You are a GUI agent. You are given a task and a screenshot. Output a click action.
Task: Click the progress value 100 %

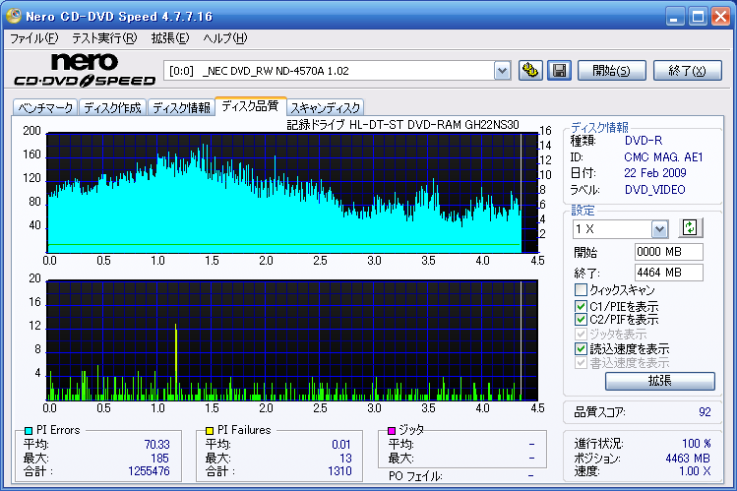coord(697,444)
